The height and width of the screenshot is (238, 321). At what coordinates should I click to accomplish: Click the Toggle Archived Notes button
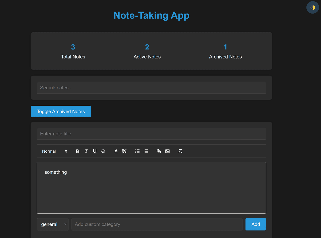tap(61, 111)
